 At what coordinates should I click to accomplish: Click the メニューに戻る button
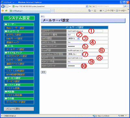[19, 109]
